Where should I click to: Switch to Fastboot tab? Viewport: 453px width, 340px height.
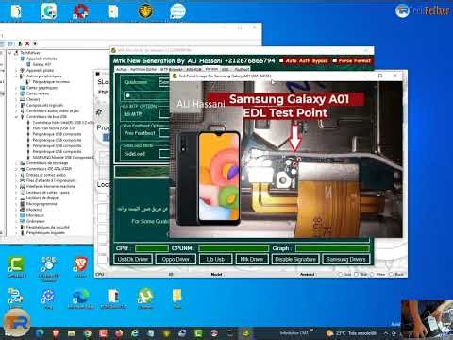pyautogui.click(x=242, y=69)
